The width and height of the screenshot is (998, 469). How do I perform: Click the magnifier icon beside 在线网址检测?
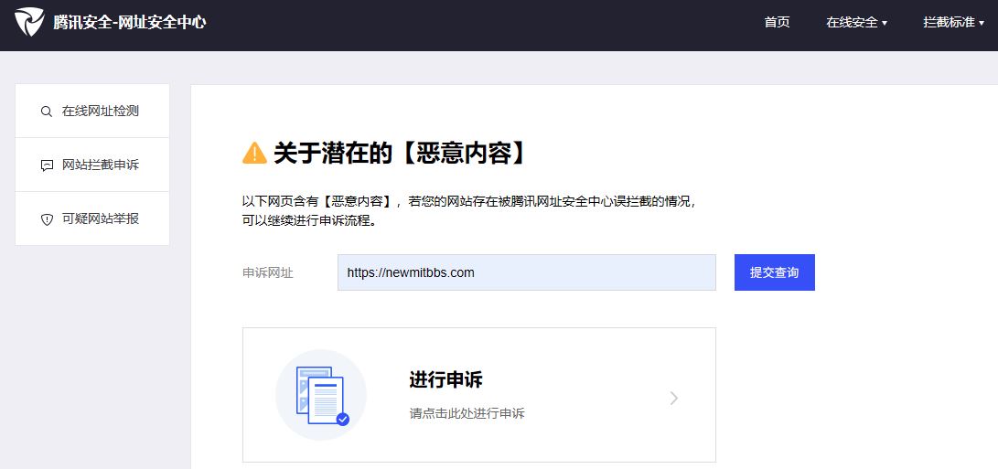pos(46,112)
